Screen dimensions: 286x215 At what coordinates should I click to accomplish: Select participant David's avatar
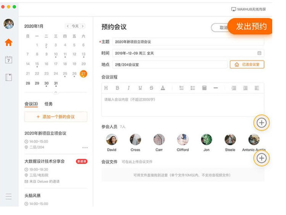[x=112, y=139]
